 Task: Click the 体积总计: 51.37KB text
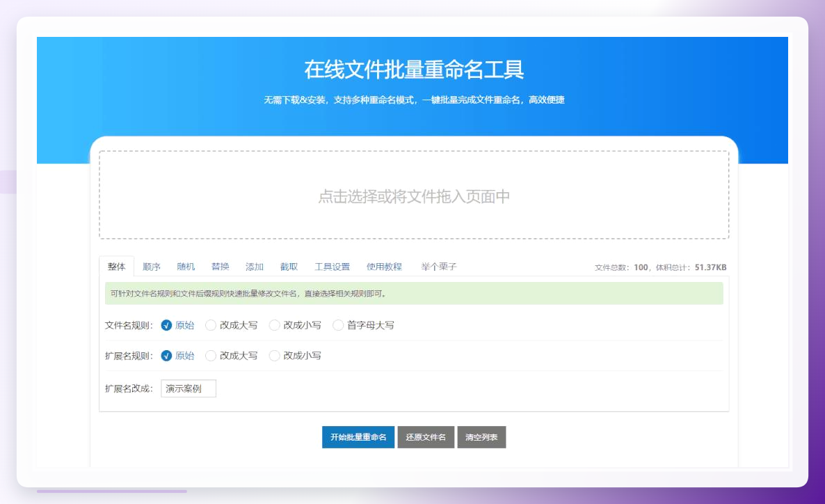pyautogui.click(x=691, y=267)
